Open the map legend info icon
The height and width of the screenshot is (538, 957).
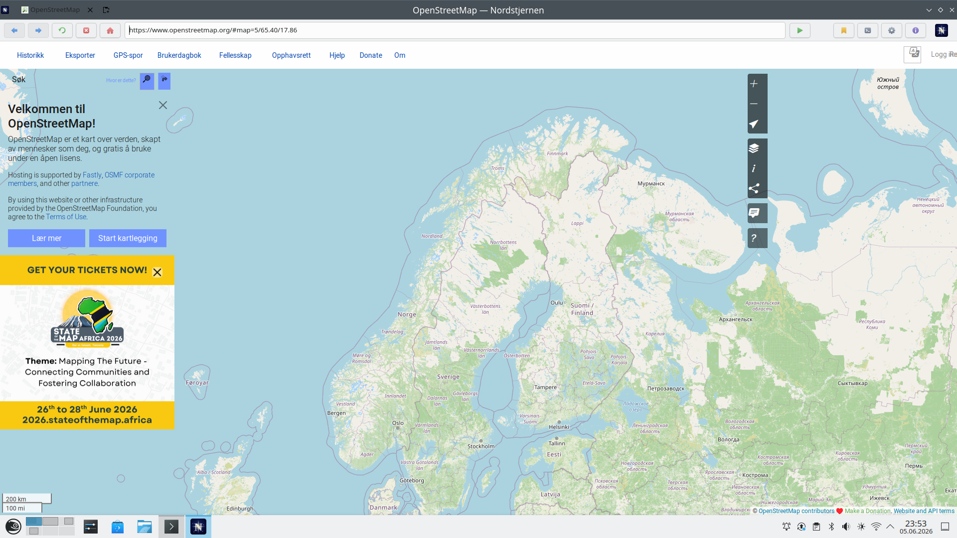[757, 168]
